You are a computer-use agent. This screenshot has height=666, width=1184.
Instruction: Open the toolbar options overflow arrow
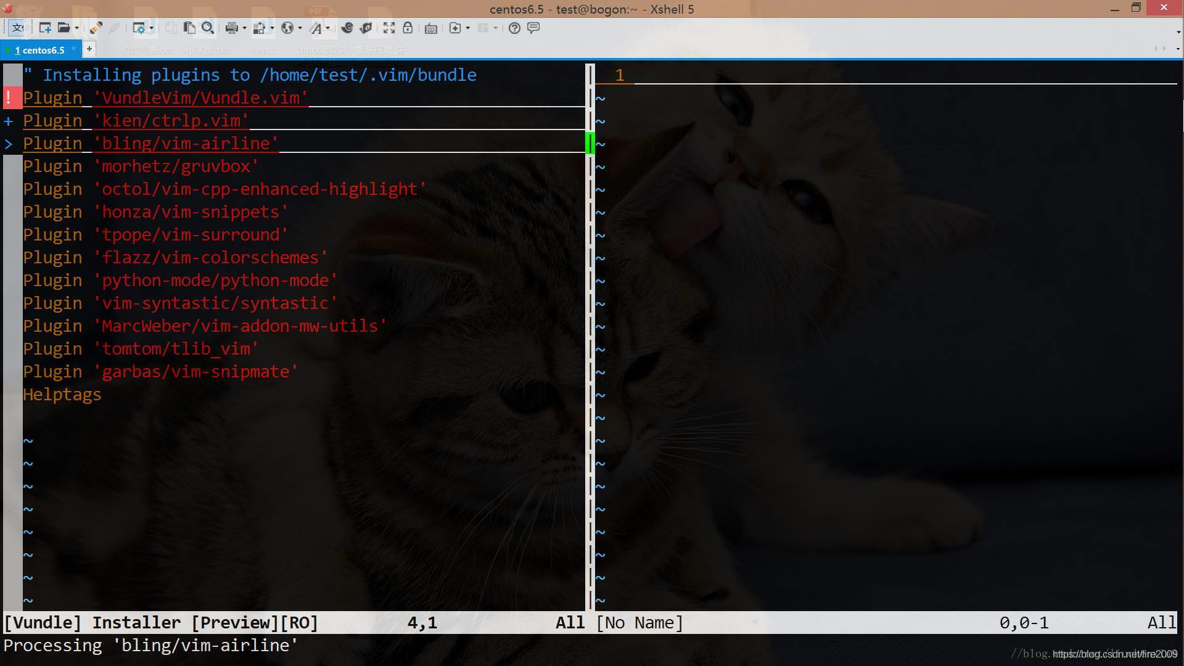[x=1178, y=31]
